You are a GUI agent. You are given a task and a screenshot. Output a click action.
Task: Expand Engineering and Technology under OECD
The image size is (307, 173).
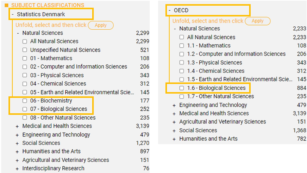[x=174, y=105]
